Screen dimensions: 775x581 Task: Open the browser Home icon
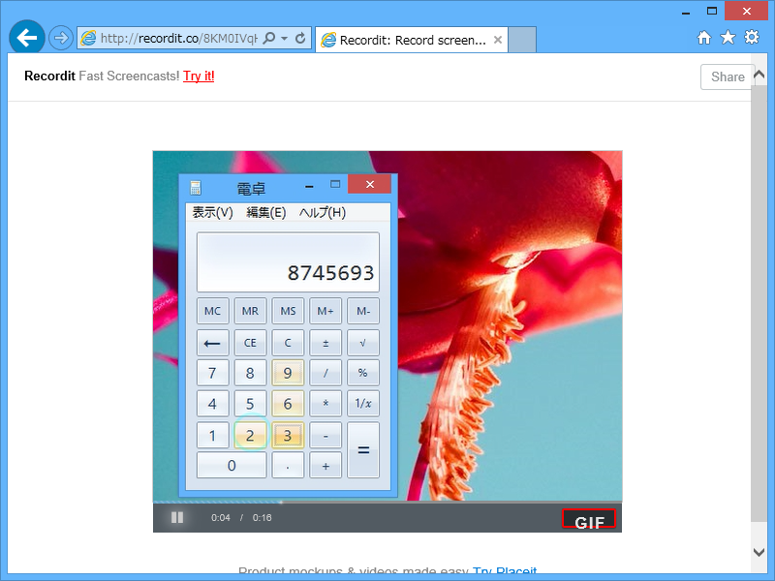(704, 38)
